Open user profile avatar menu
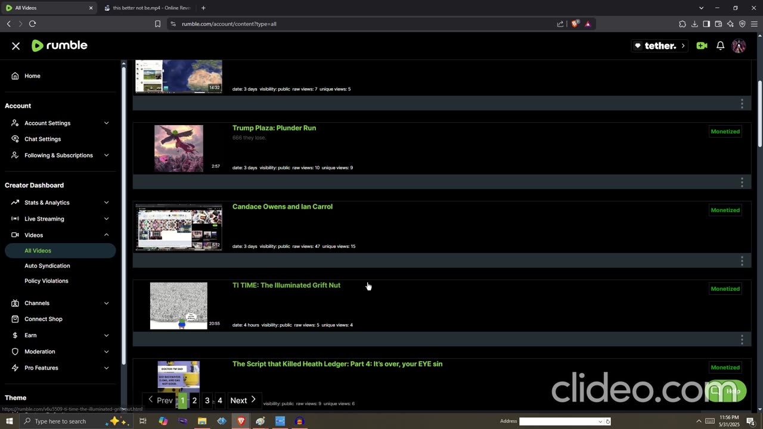 point(739,46)
